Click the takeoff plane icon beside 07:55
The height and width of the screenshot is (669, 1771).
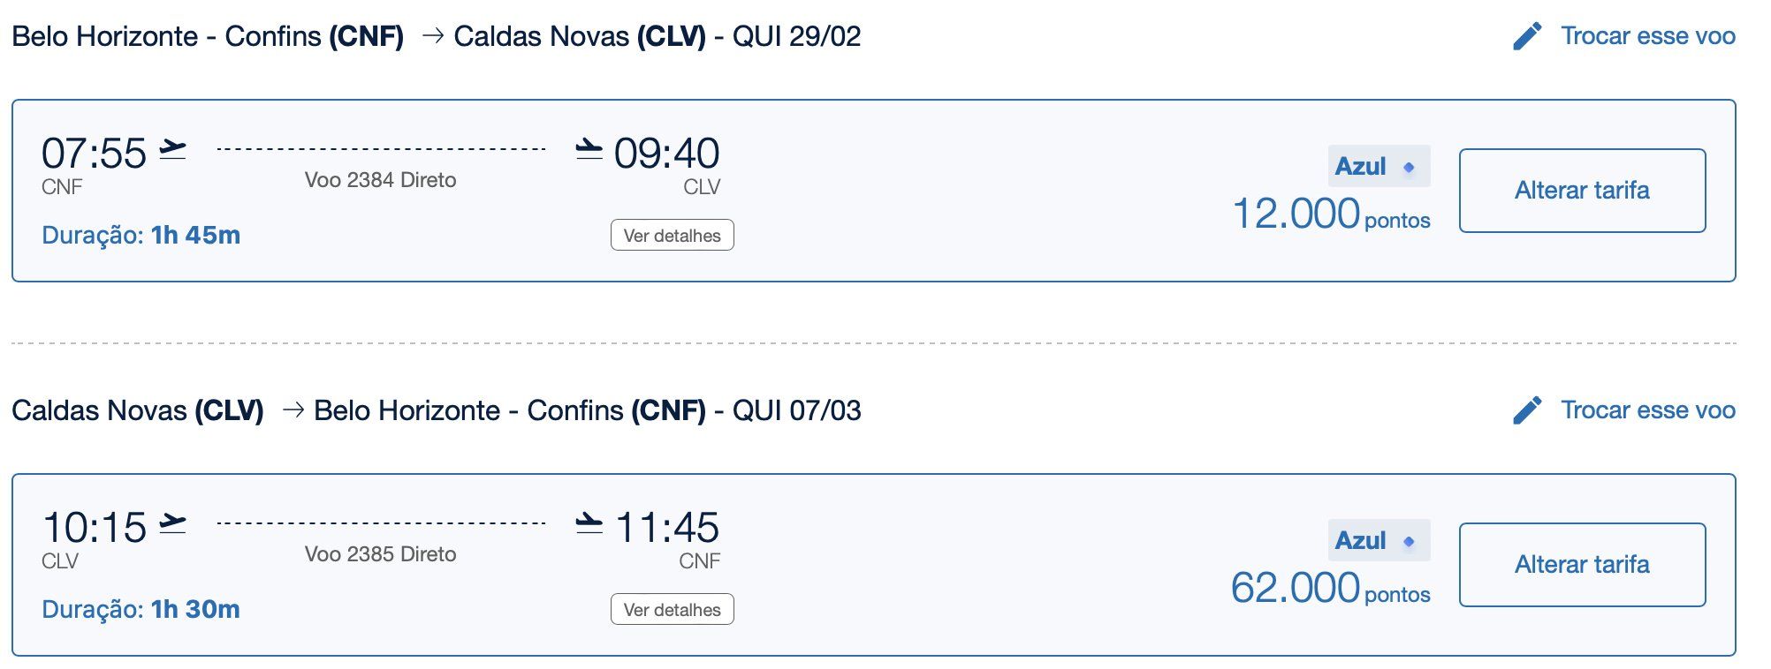pyautogui.click(x=173, y=150)
